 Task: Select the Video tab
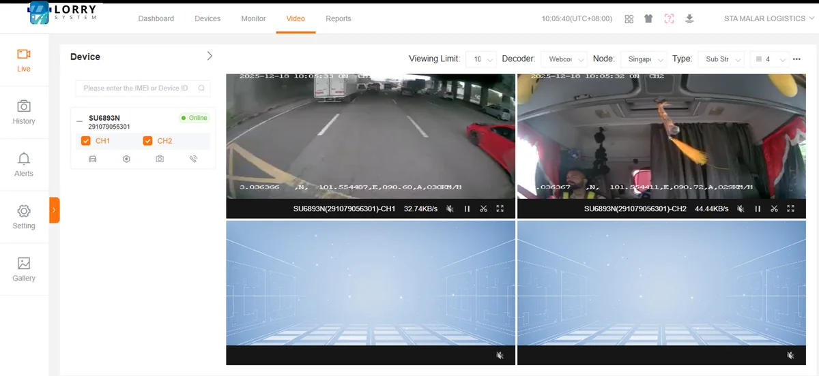pos(296,18)
